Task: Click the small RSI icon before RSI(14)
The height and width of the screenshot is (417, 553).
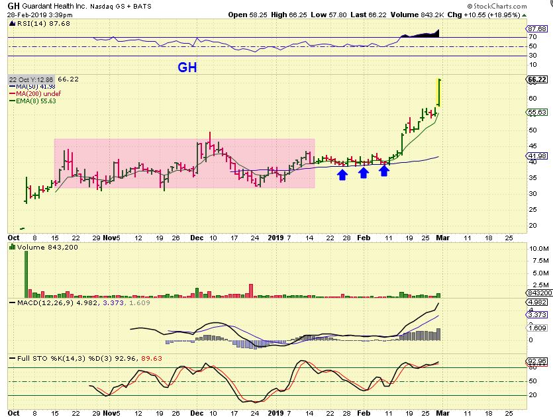Action: [13, 24]
